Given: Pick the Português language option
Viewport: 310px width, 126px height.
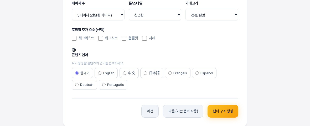Looking at the screenshot, I should (x=113, y=85).
